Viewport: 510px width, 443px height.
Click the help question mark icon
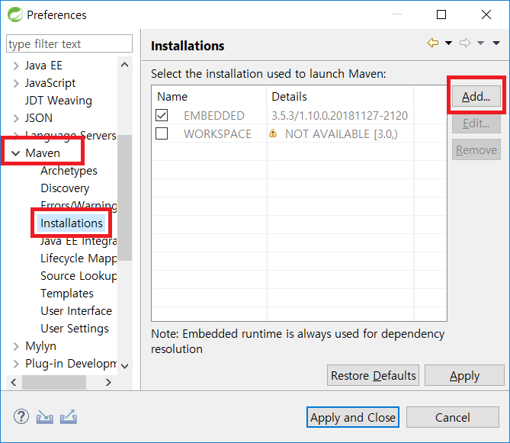(x=21, y=416)
